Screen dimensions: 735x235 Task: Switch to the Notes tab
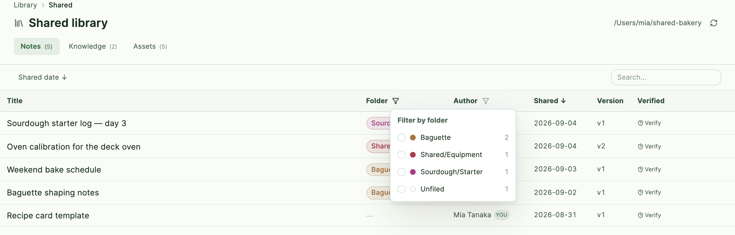(36, 46)
